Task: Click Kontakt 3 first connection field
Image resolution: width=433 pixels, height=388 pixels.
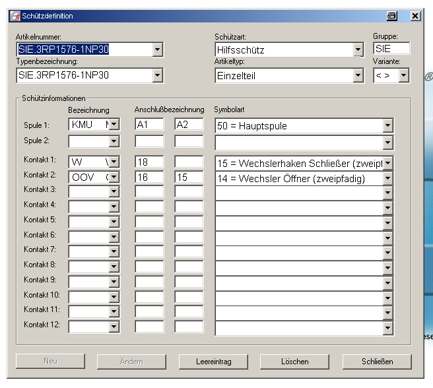Action: click(149, 191)
